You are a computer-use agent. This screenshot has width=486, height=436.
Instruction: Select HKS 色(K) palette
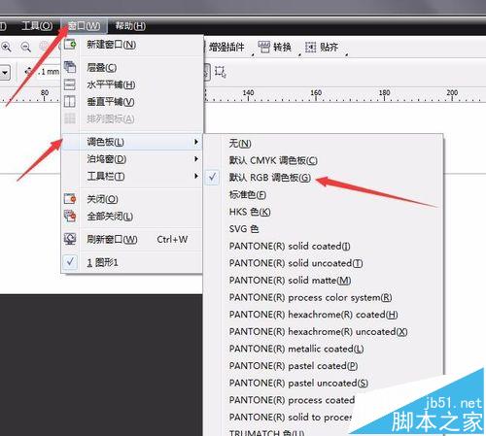pos(250,212)
